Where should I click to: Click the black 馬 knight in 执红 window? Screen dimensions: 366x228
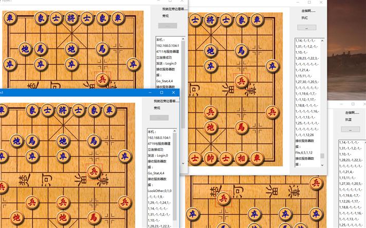pyautogui.click(x=241, y=50)
